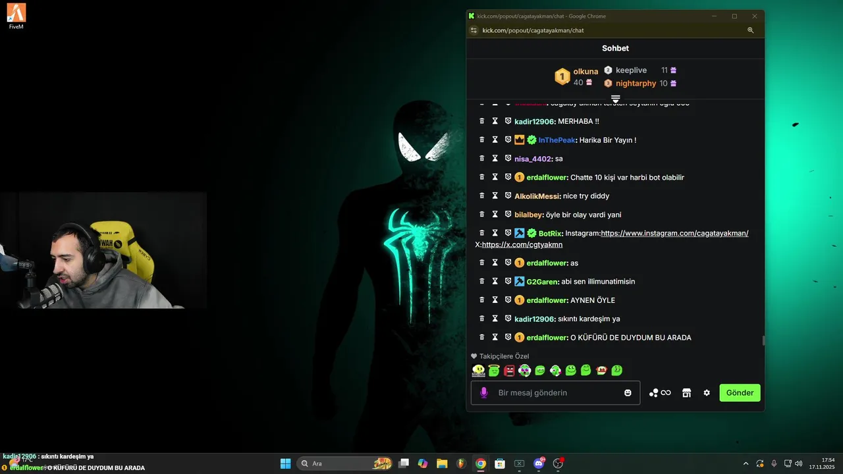
Task: Pick the red angry face emote
Action: click(509, 371)
